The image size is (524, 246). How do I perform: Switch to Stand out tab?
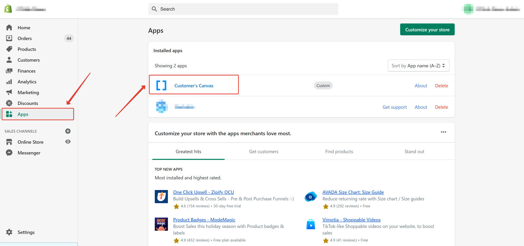click(414, 151)
